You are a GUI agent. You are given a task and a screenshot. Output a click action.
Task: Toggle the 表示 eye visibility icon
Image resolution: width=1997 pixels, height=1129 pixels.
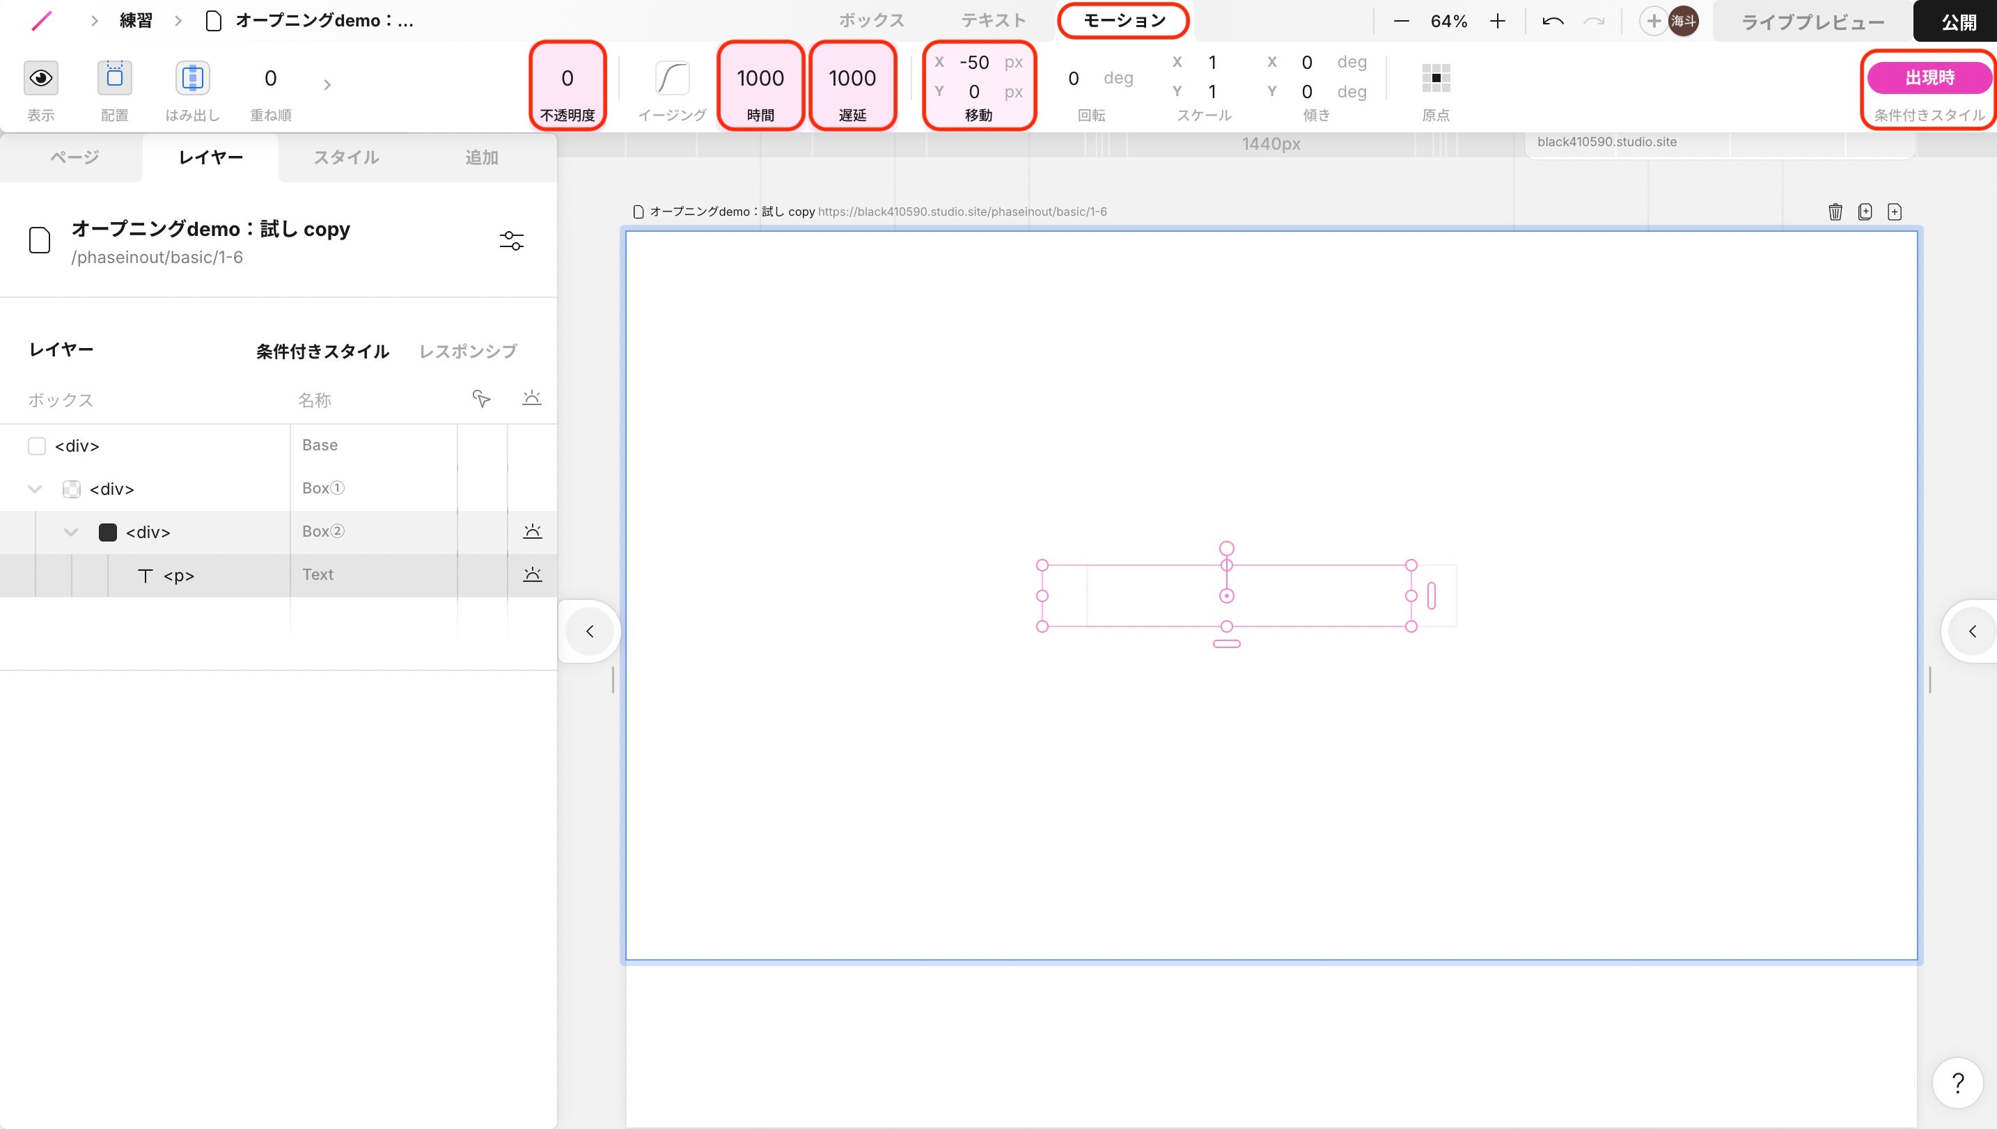click(x=40, y=77)
